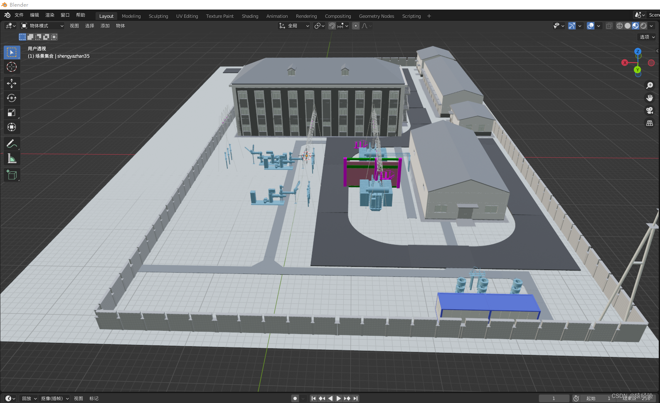Screen dimensions: 660x403
Task: Activate the Transform tool
Action: tap(12, 127)
